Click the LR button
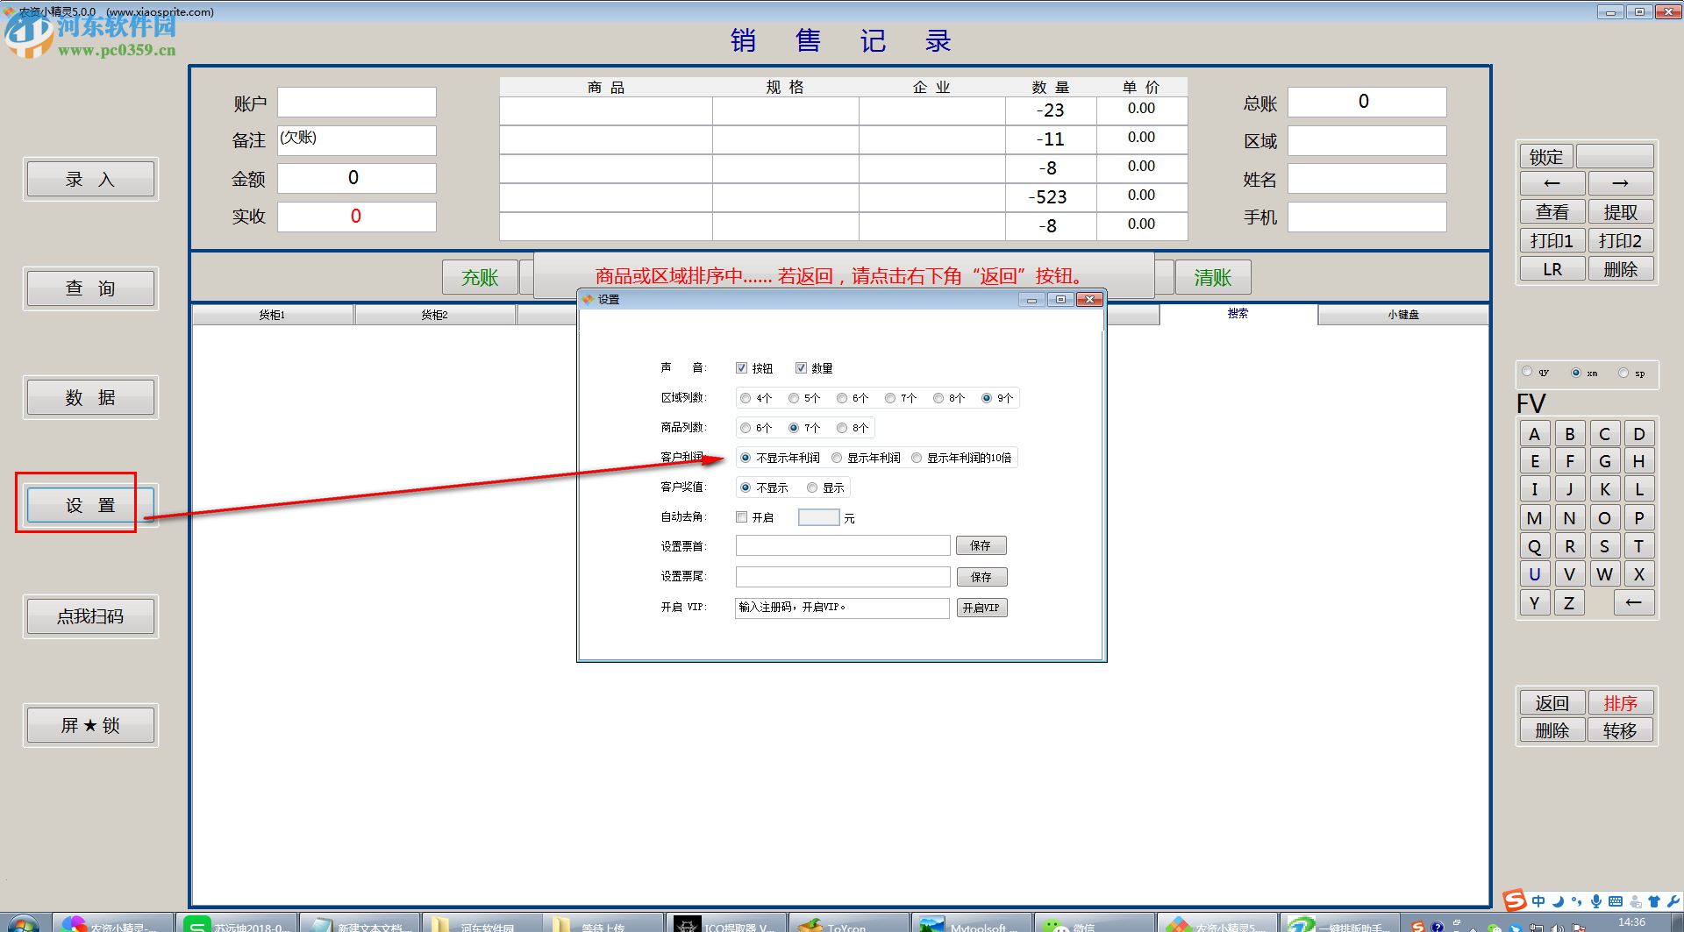 [x=1552, y=269]
